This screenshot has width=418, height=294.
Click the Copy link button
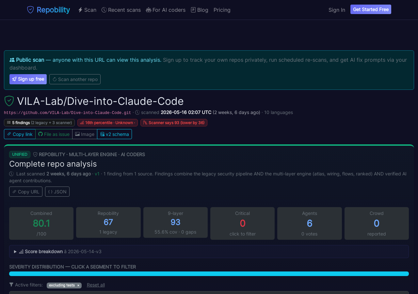(x=20, y=134)
